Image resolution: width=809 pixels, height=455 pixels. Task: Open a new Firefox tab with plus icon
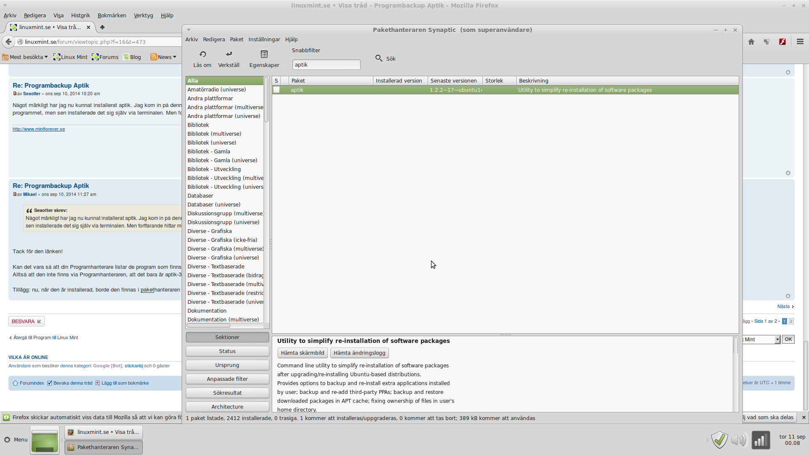tap(102, 27)
